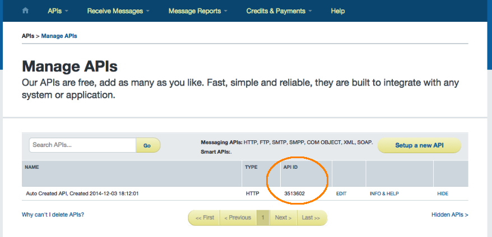This screenshot has width=492, height=237.
Task: Hide the Auto Created API
Action: click(443, 193)
